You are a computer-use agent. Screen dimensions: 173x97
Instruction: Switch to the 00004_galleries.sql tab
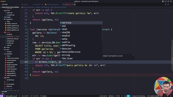[x=52, y=5]
